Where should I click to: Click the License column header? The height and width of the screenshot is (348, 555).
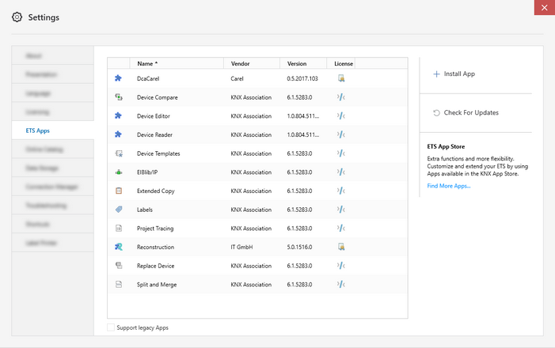(343, 63)
